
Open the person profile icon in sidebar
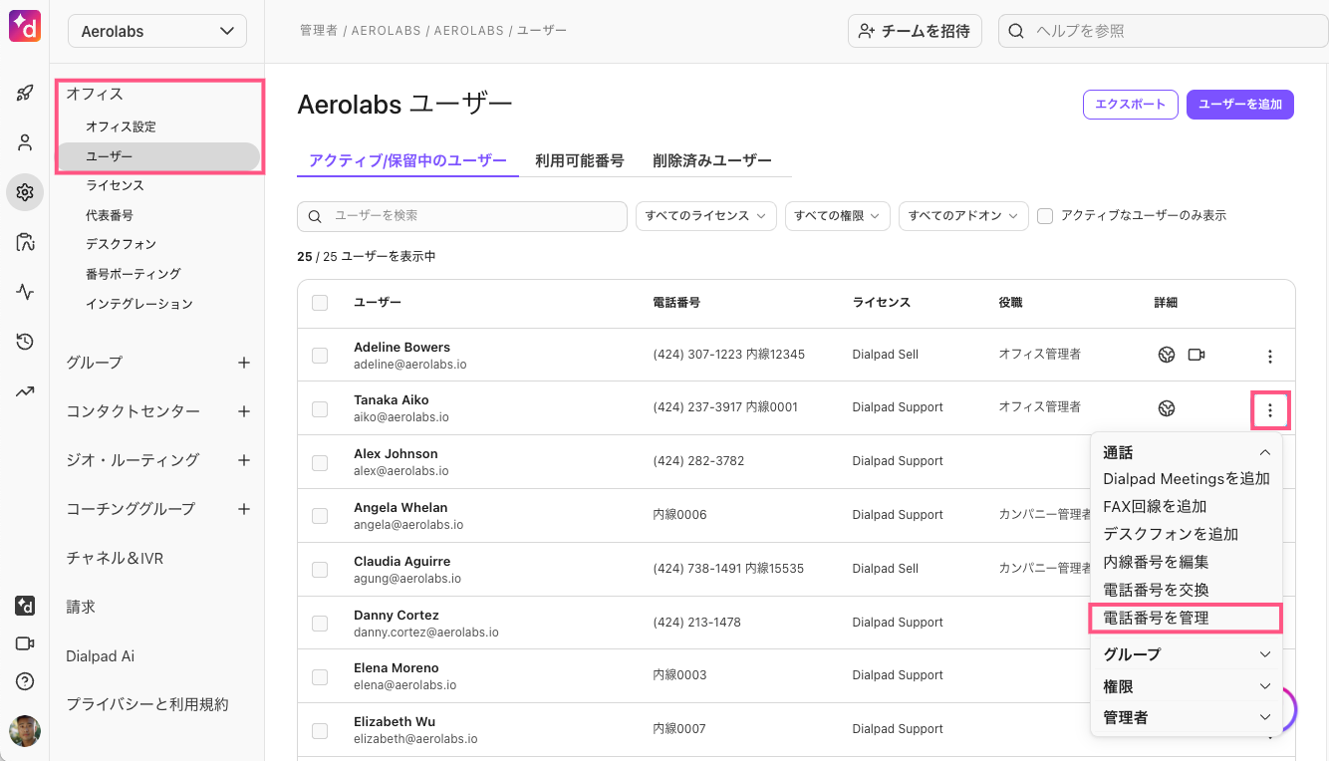click(x=25, y=142)
